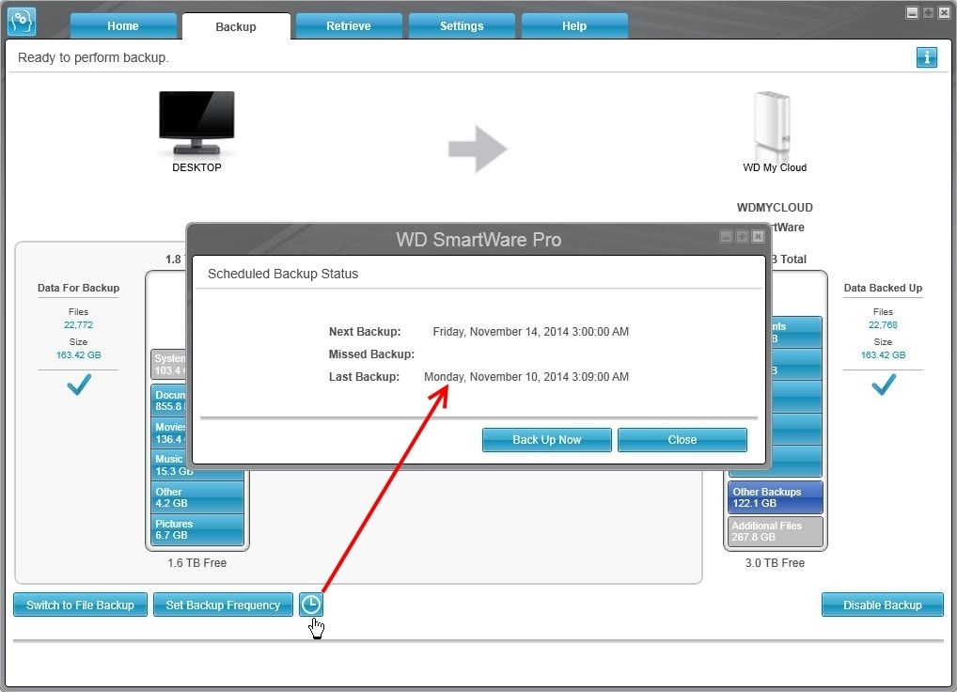This screenshot has width=957, height=692.
Task: Click Other Backups 122.1 GB segment
Action: pos(776,497)
